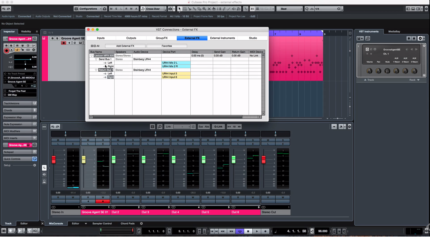The width and height of the screenshot is (430, 237).
Task: Edit instrument on Groove Agent inspector section
Action: [35, 145]
